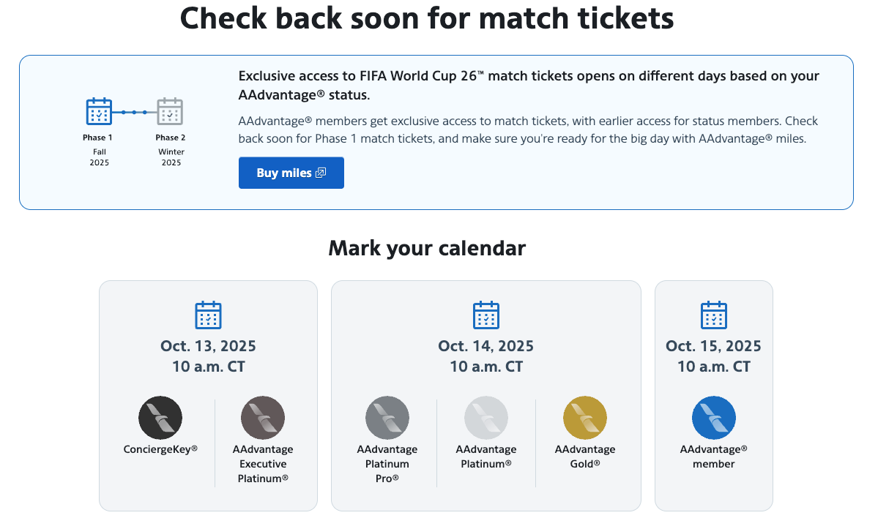Viewport: 878px width, 529px height.
Task: Select the AAdvantage Gold badge
Action: coord(584,418)
